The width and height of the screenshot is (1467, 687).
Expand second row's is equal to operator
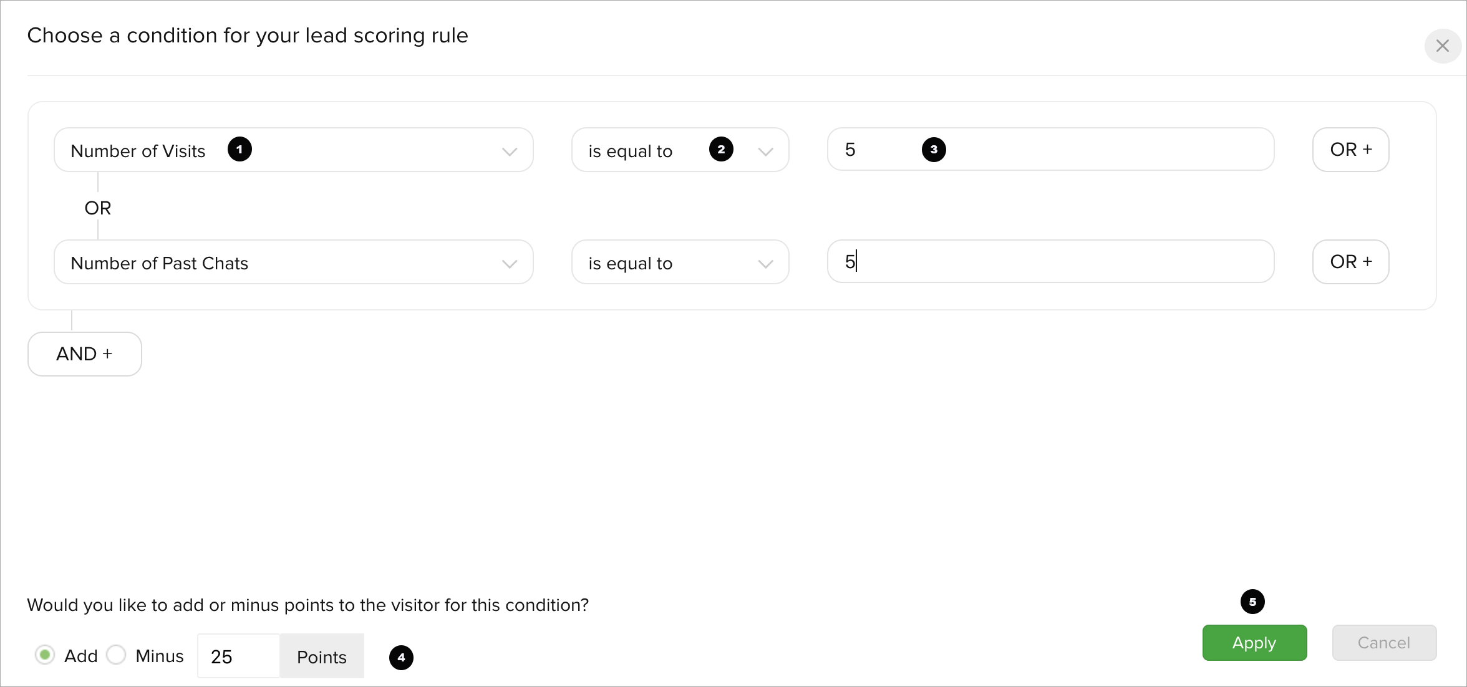point(680,262)
